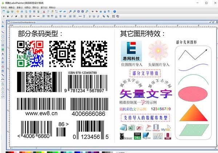218x153 pixels.
Task: Cut selection with the scissors icon
Action: pos(44,12)
